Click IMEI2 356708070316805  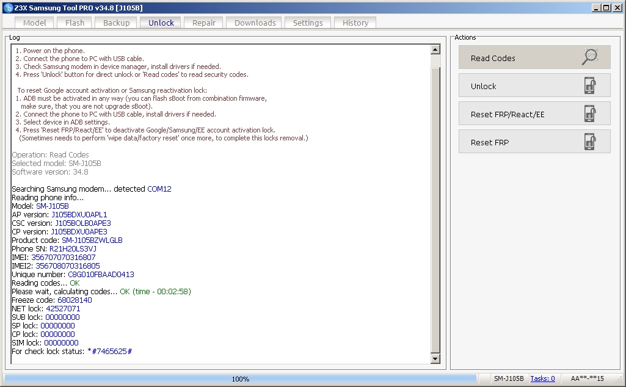click(67, 266)
